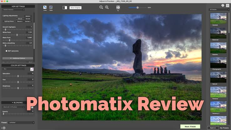Select the Natural preset thumbnail
Viewport: 231px width, 130px height.
coord(218,77)
